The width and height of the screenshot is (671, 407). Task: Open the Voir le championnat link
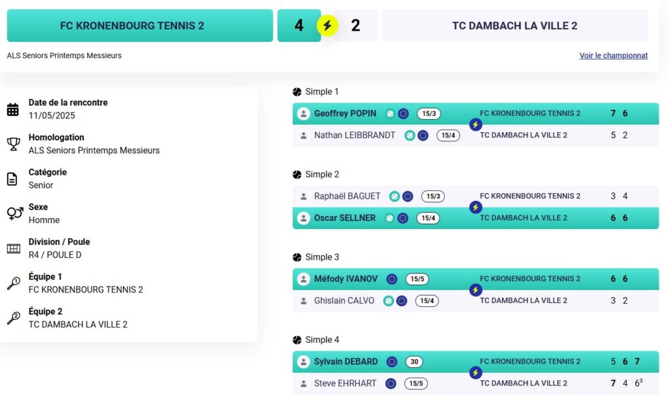point(613,56)
